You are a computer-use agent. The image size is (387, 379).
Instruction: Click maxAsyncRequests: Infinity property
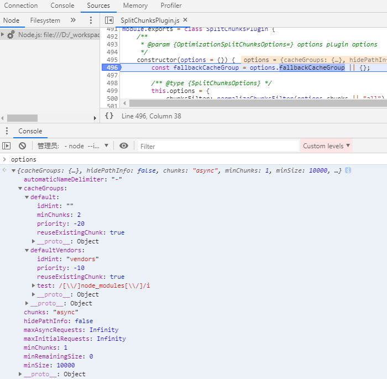71,330
